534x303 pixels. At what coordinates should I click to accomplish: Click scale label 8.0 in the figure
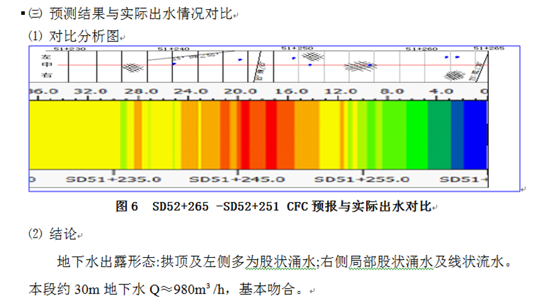392,92
